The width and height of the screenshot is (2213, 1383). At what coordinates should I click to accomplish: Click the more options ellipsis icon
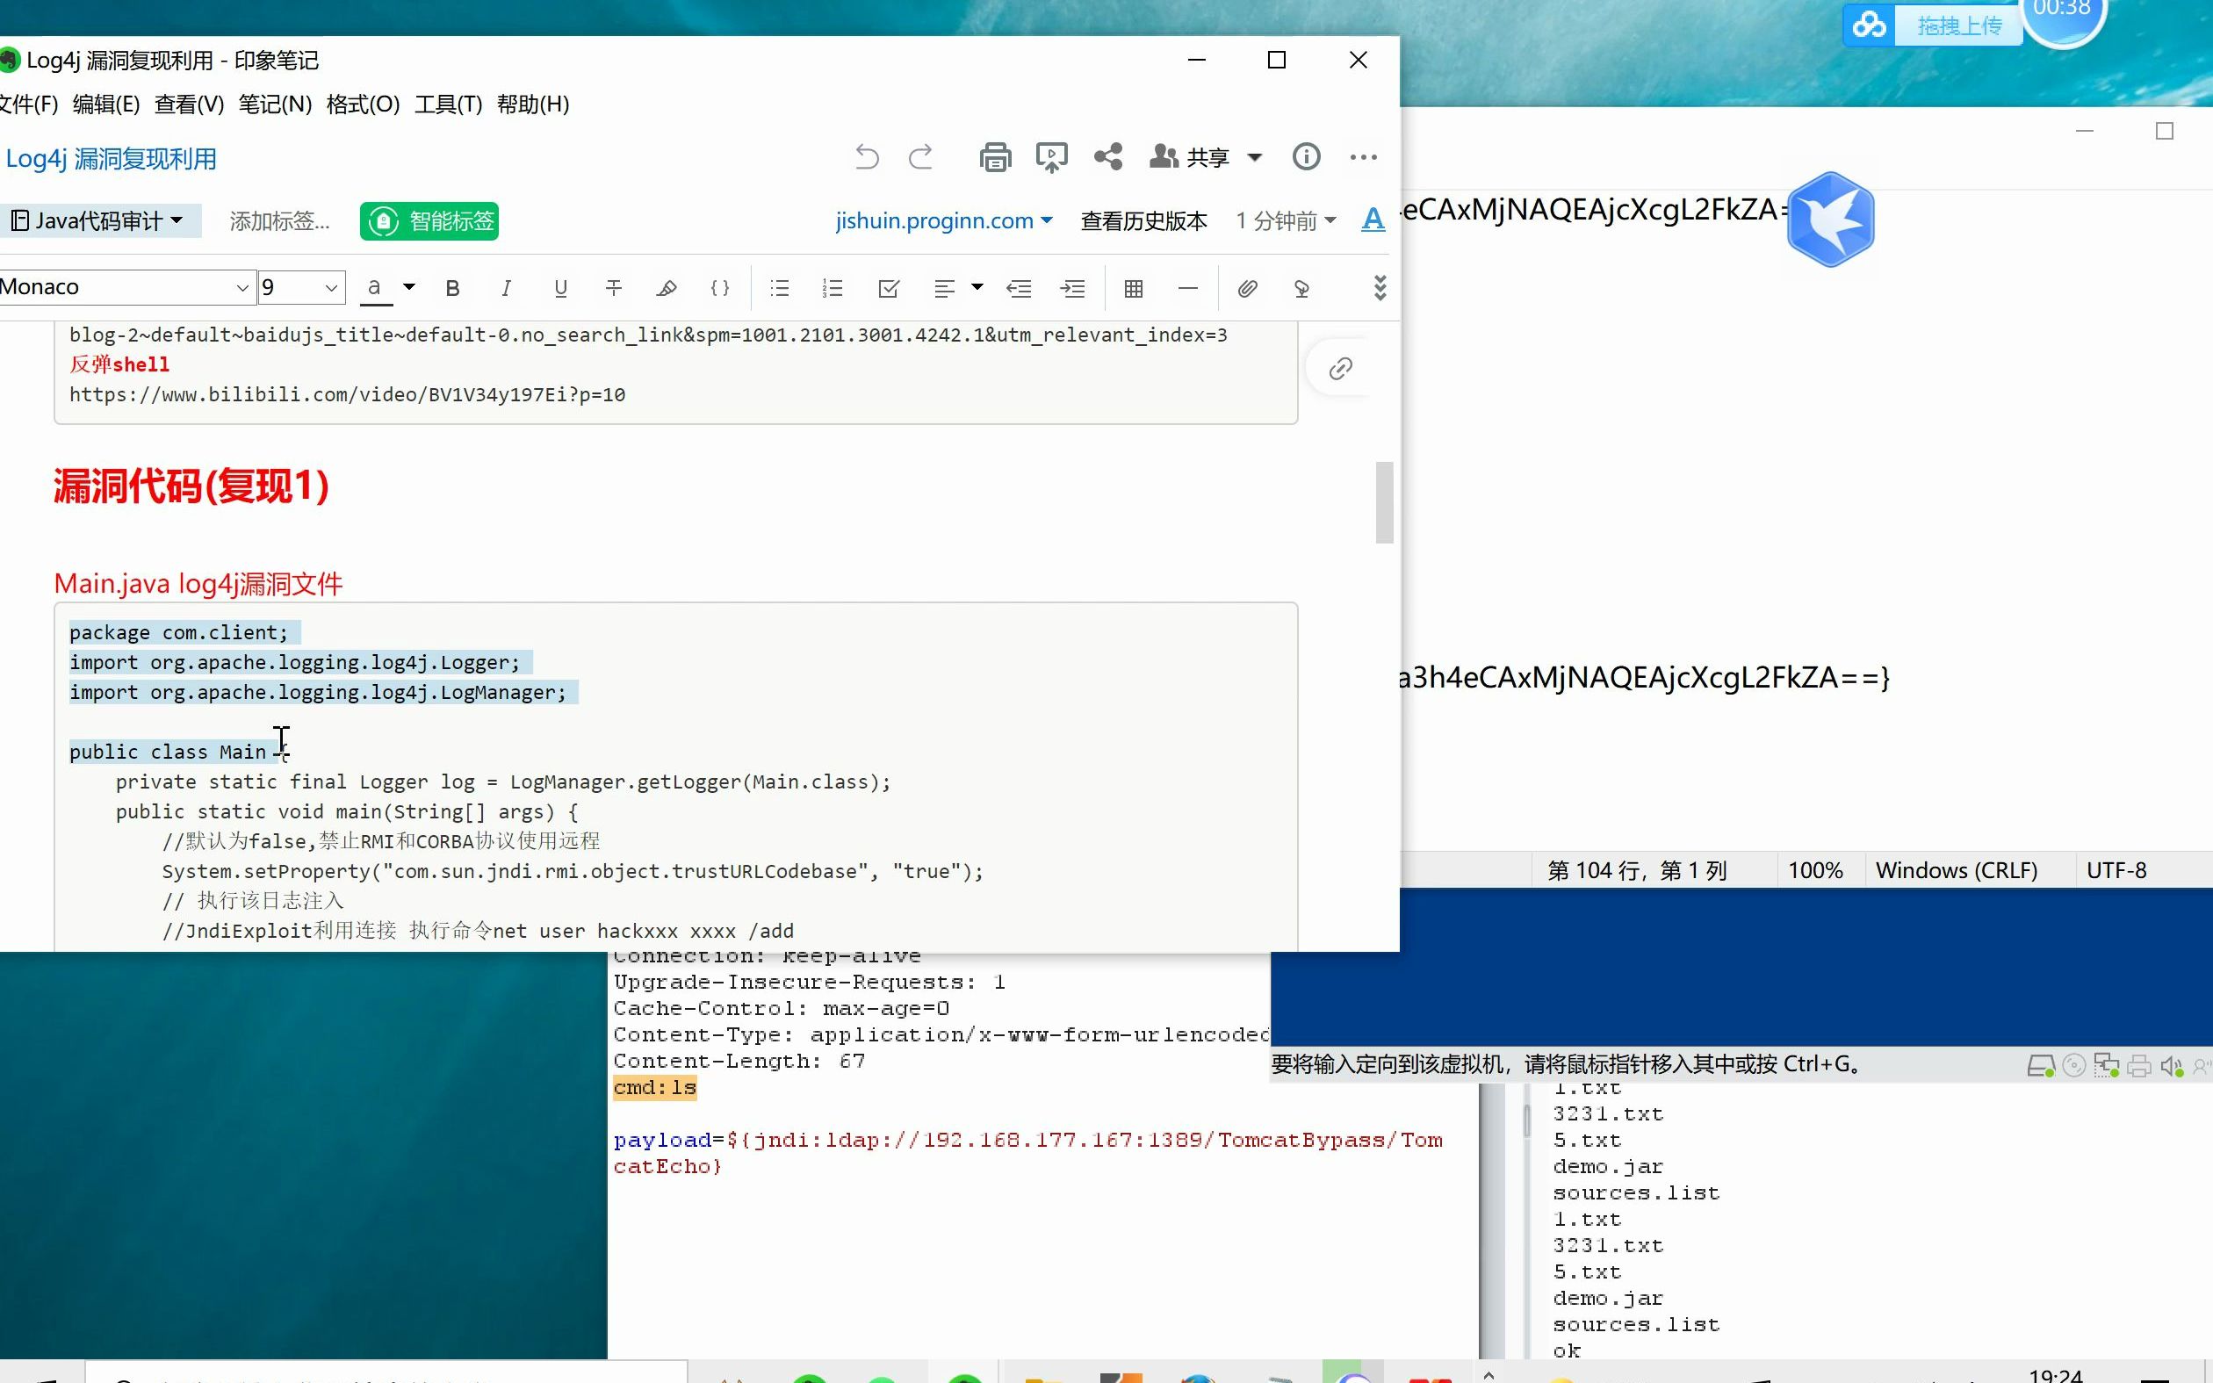1364,156
